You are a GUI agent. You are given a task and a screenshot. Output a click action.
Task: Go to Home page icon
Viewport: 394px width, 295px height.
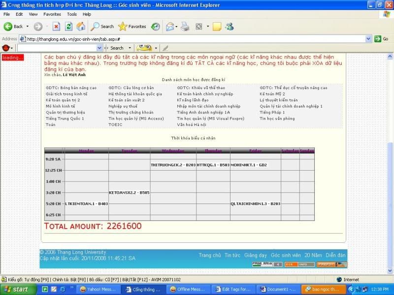(81, 27)
